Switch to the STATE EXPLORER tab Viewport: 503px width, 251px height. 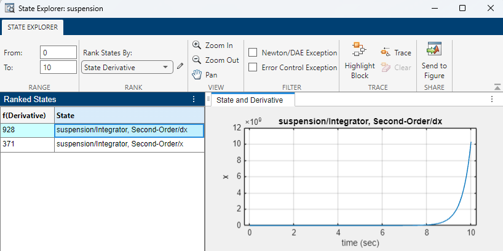pyautogui.click(x=32, y=27)
